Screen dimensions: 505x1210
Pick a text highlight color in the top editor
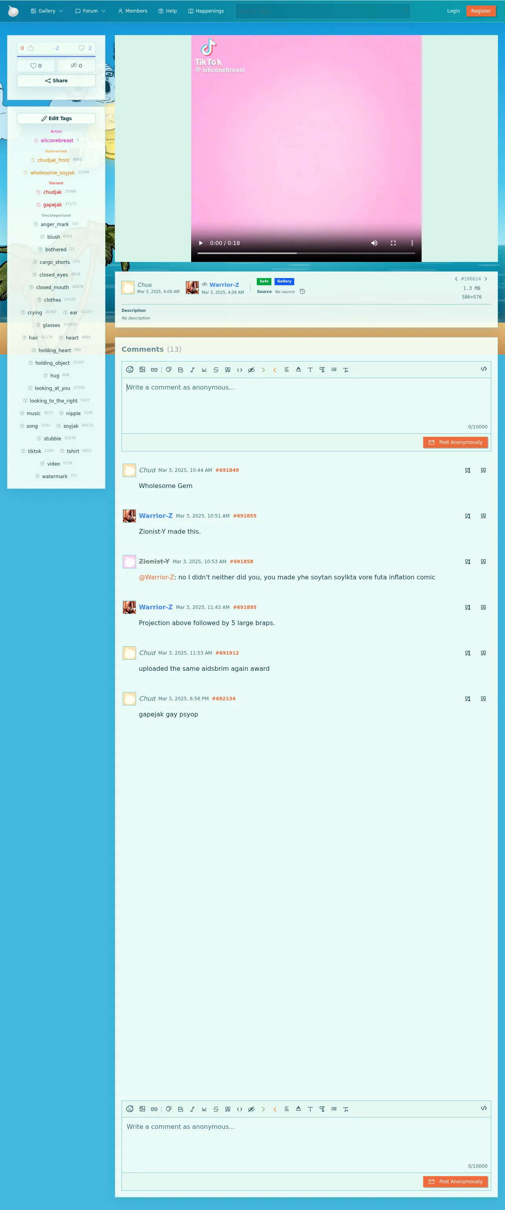298,370
